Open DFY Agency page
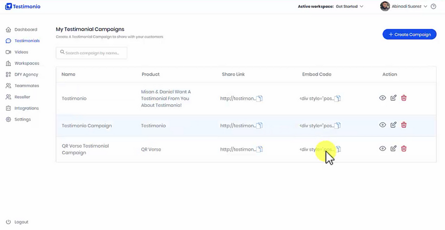Screen dimensions: 445x230 22,74
